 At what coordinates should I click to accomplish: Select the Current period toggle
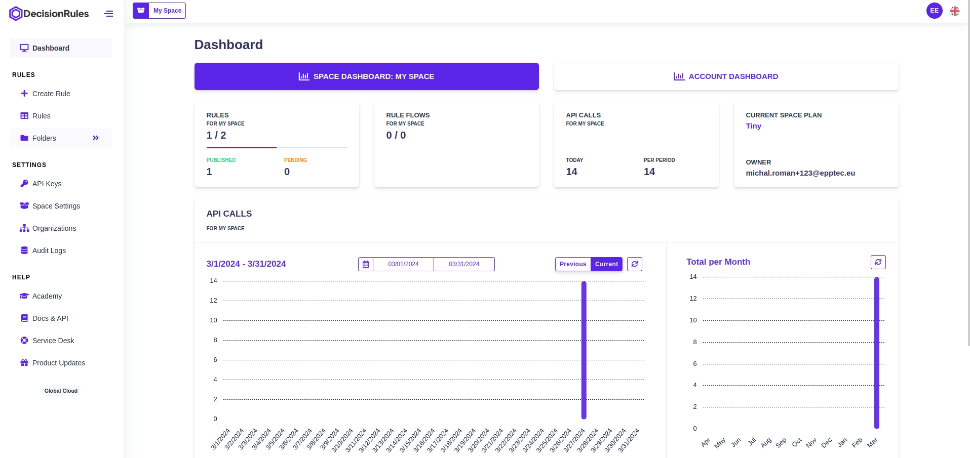click(606, 264)
